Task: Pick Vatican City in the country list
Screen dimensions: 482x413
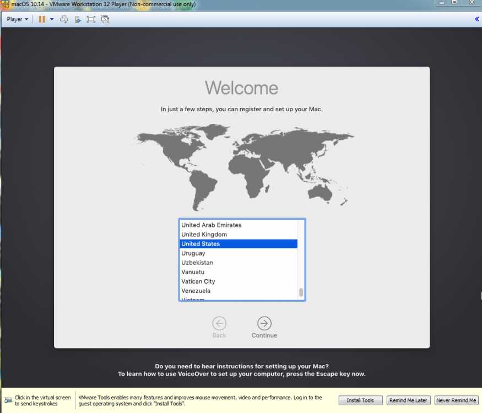Action: [x=238, y=281]
